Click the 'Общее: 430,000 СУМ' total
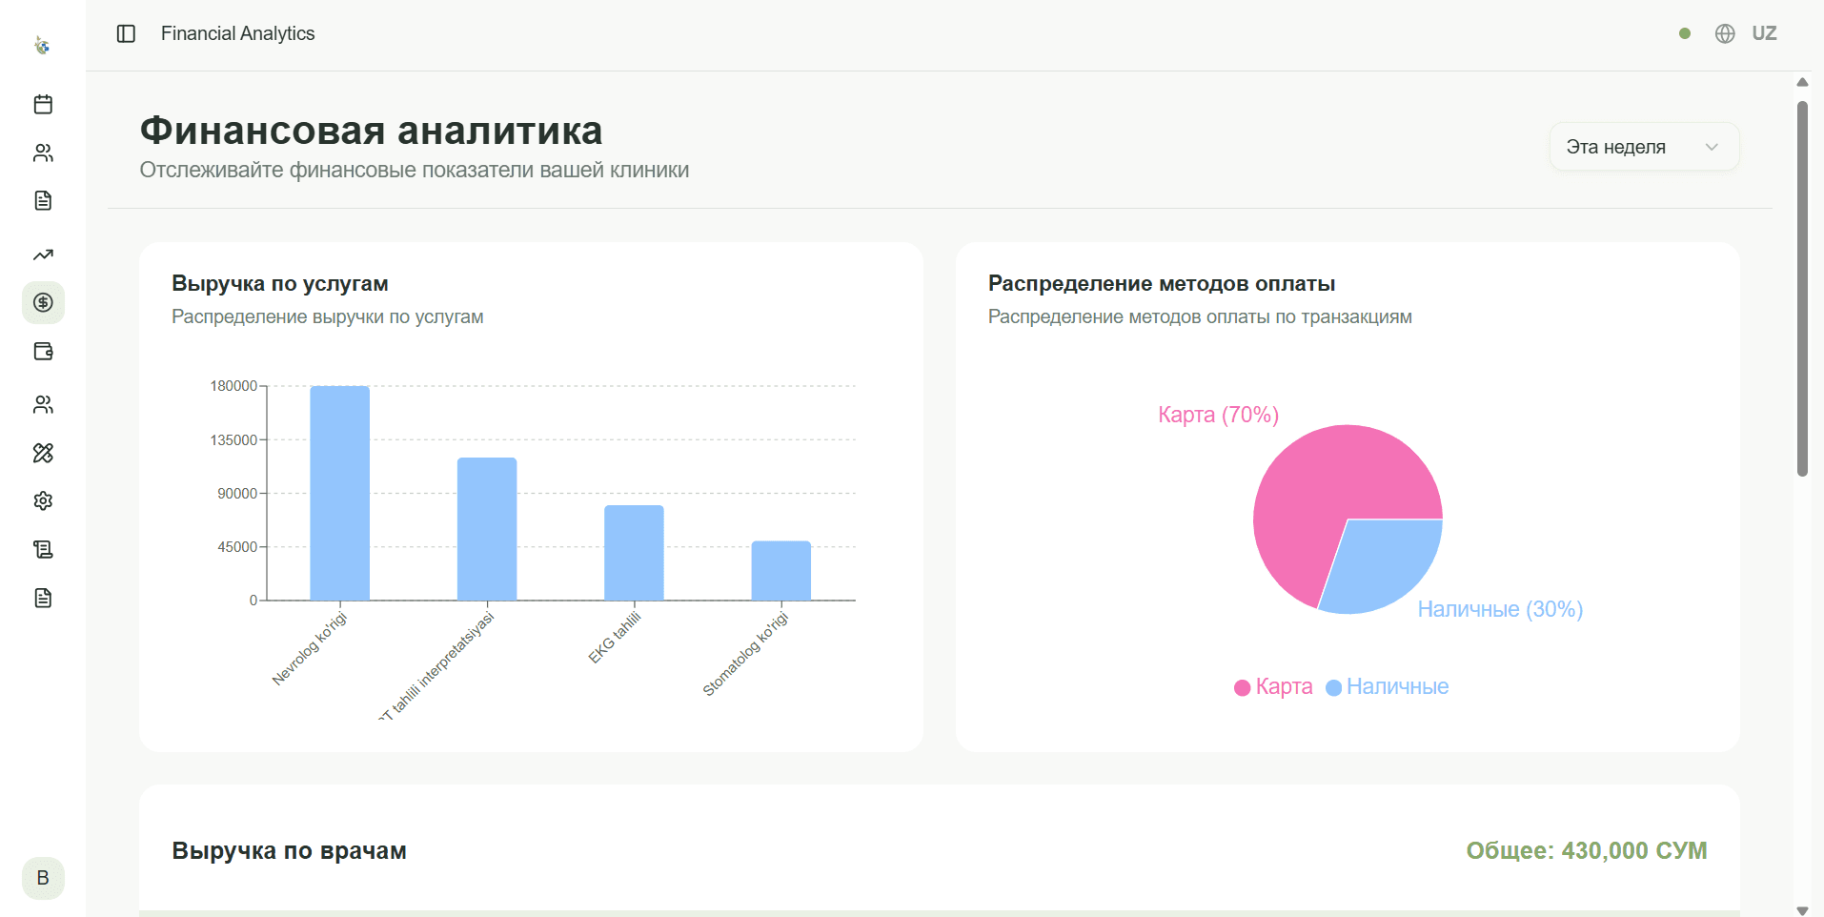Viewport: 1824px width, 917px height. click(x=1587, y=850)
